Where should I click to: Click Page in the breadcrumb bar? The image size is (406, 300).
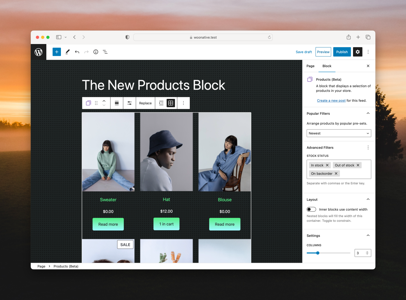41,266
